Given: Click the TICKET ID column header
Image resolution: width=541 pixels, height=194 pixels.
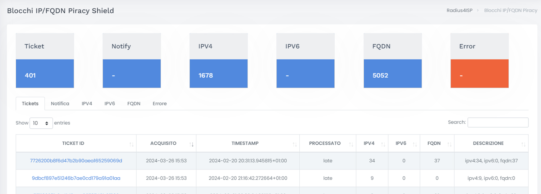Looking at the screenshot, I should click(76, 143).
